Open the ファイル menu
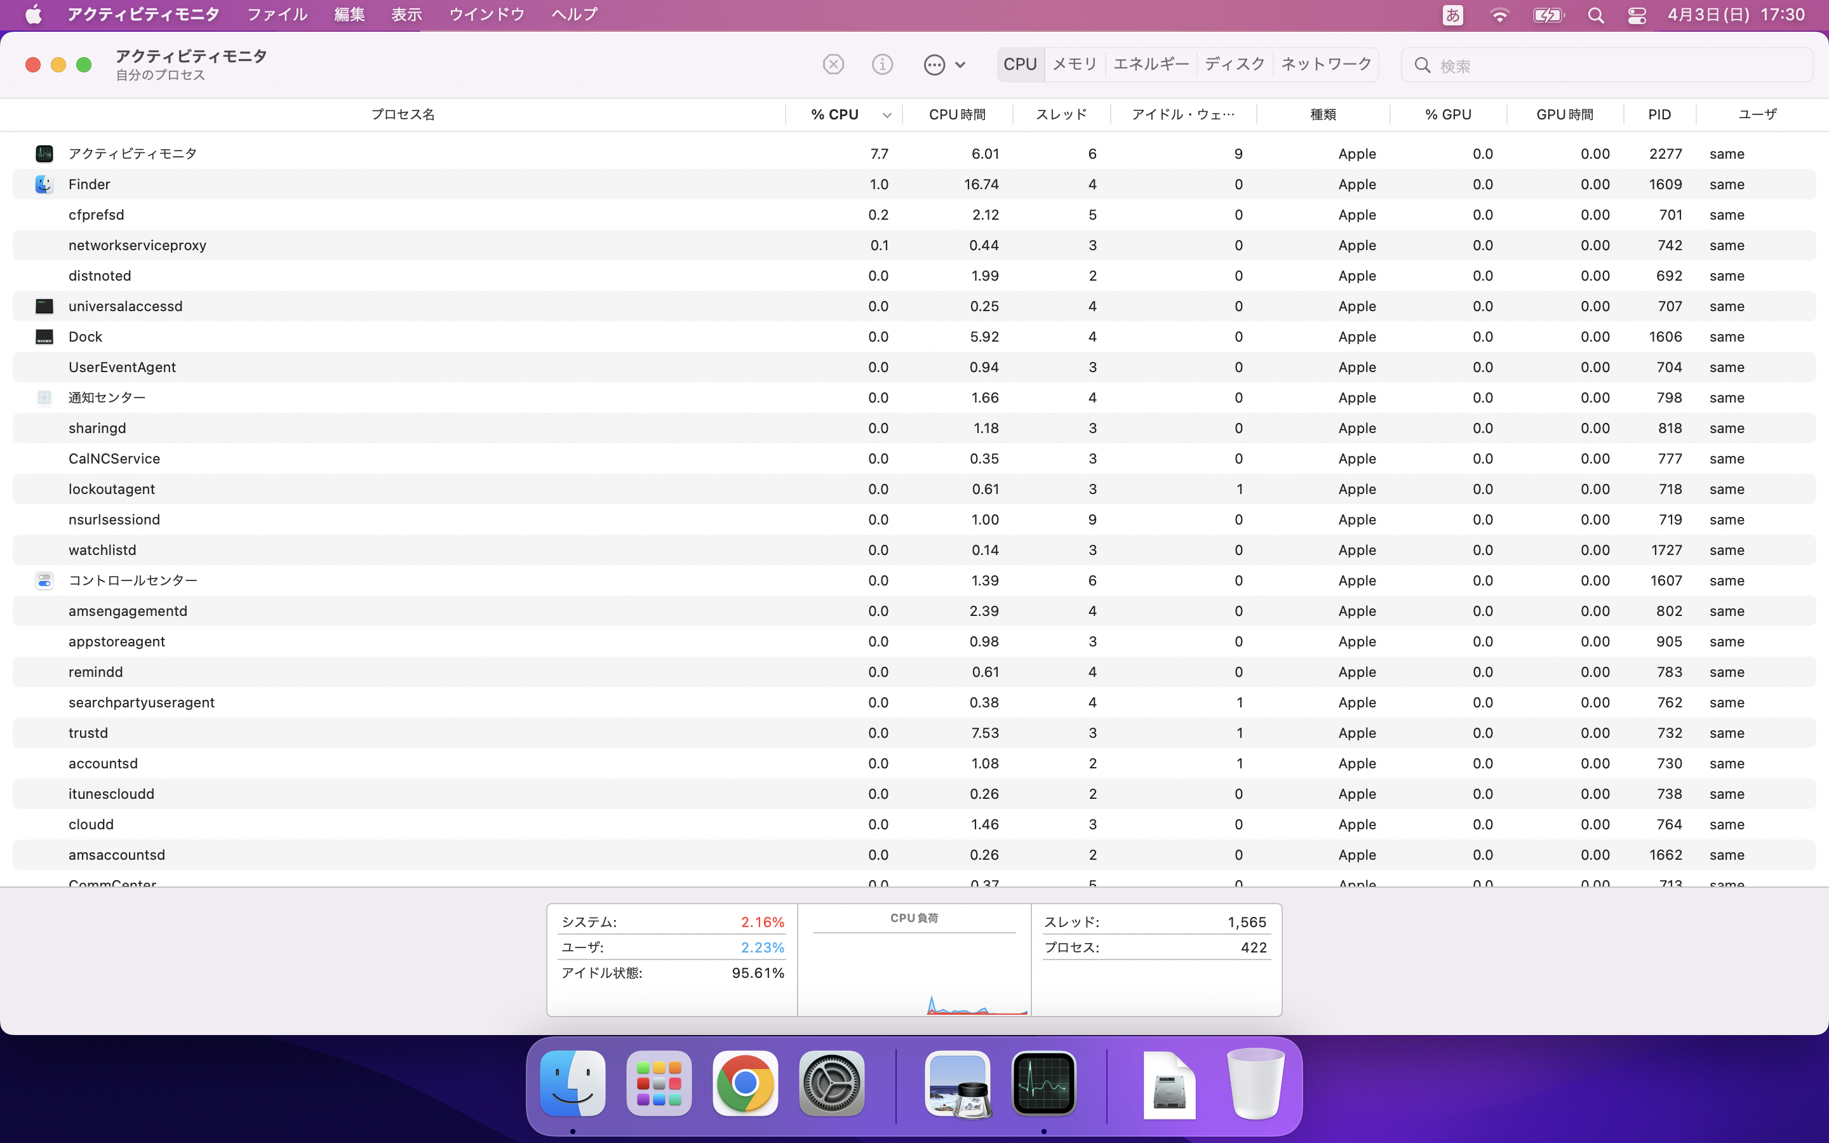1829x1143 pixels. (x=278, y=15)
